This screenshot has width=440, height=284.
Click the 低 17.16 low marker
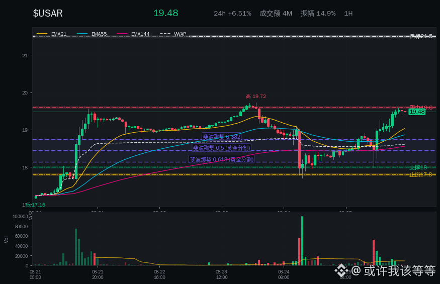pyautogui.click(x=36, y=205)
